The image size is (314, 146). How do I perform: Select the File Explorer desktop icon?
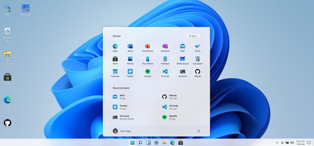coord(7,58)
